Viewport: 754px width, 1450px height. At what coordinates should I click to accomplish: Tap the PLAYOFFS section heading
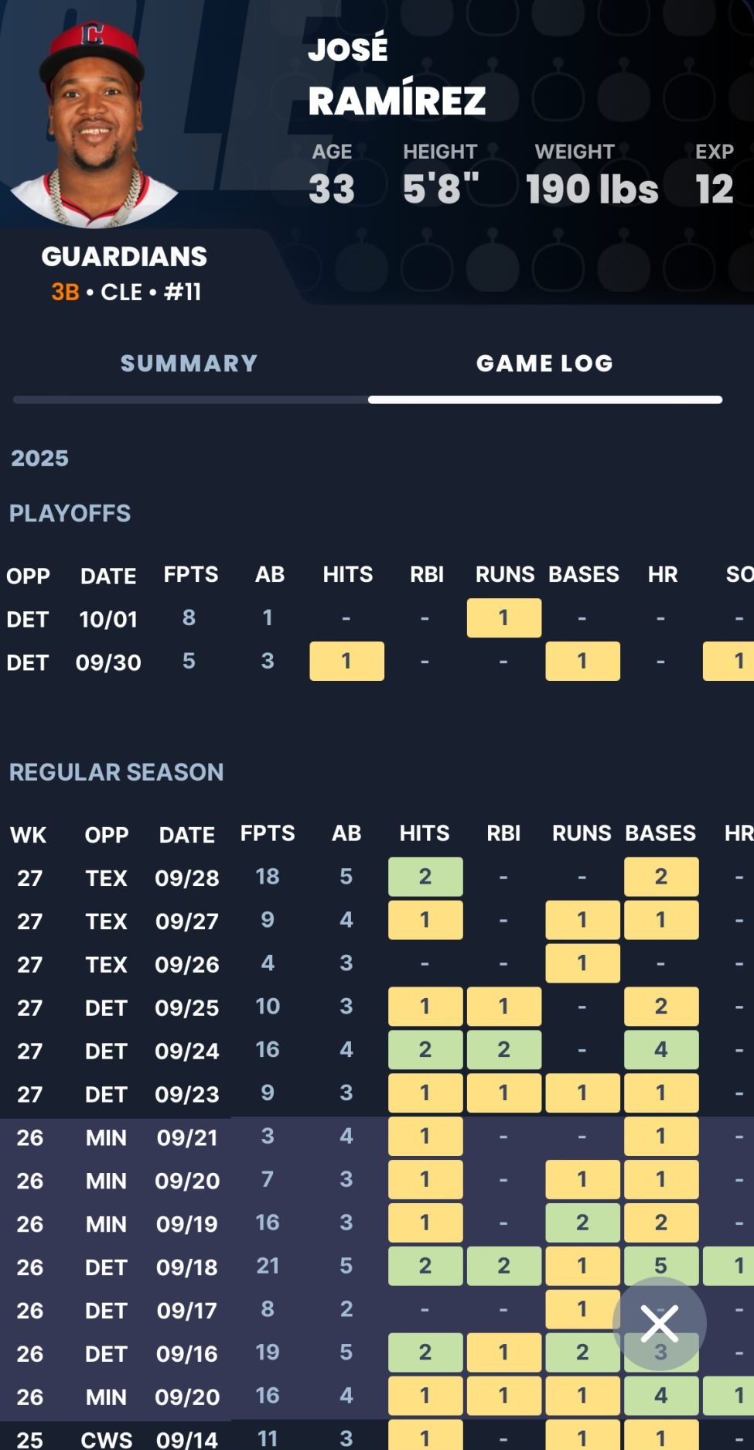click(x=70, y=513)
